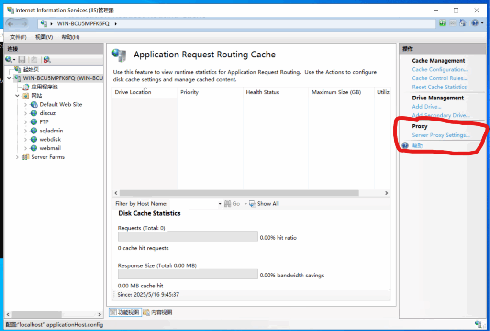The image size is (490, 331).
Task: Select the WIN-BCU5MPFK6FQ server node icon
Action: (x=18, y=78)
